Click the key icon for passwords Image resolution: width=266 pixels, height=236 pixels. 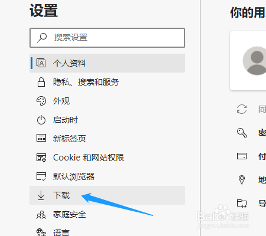(x=242, y=133)
